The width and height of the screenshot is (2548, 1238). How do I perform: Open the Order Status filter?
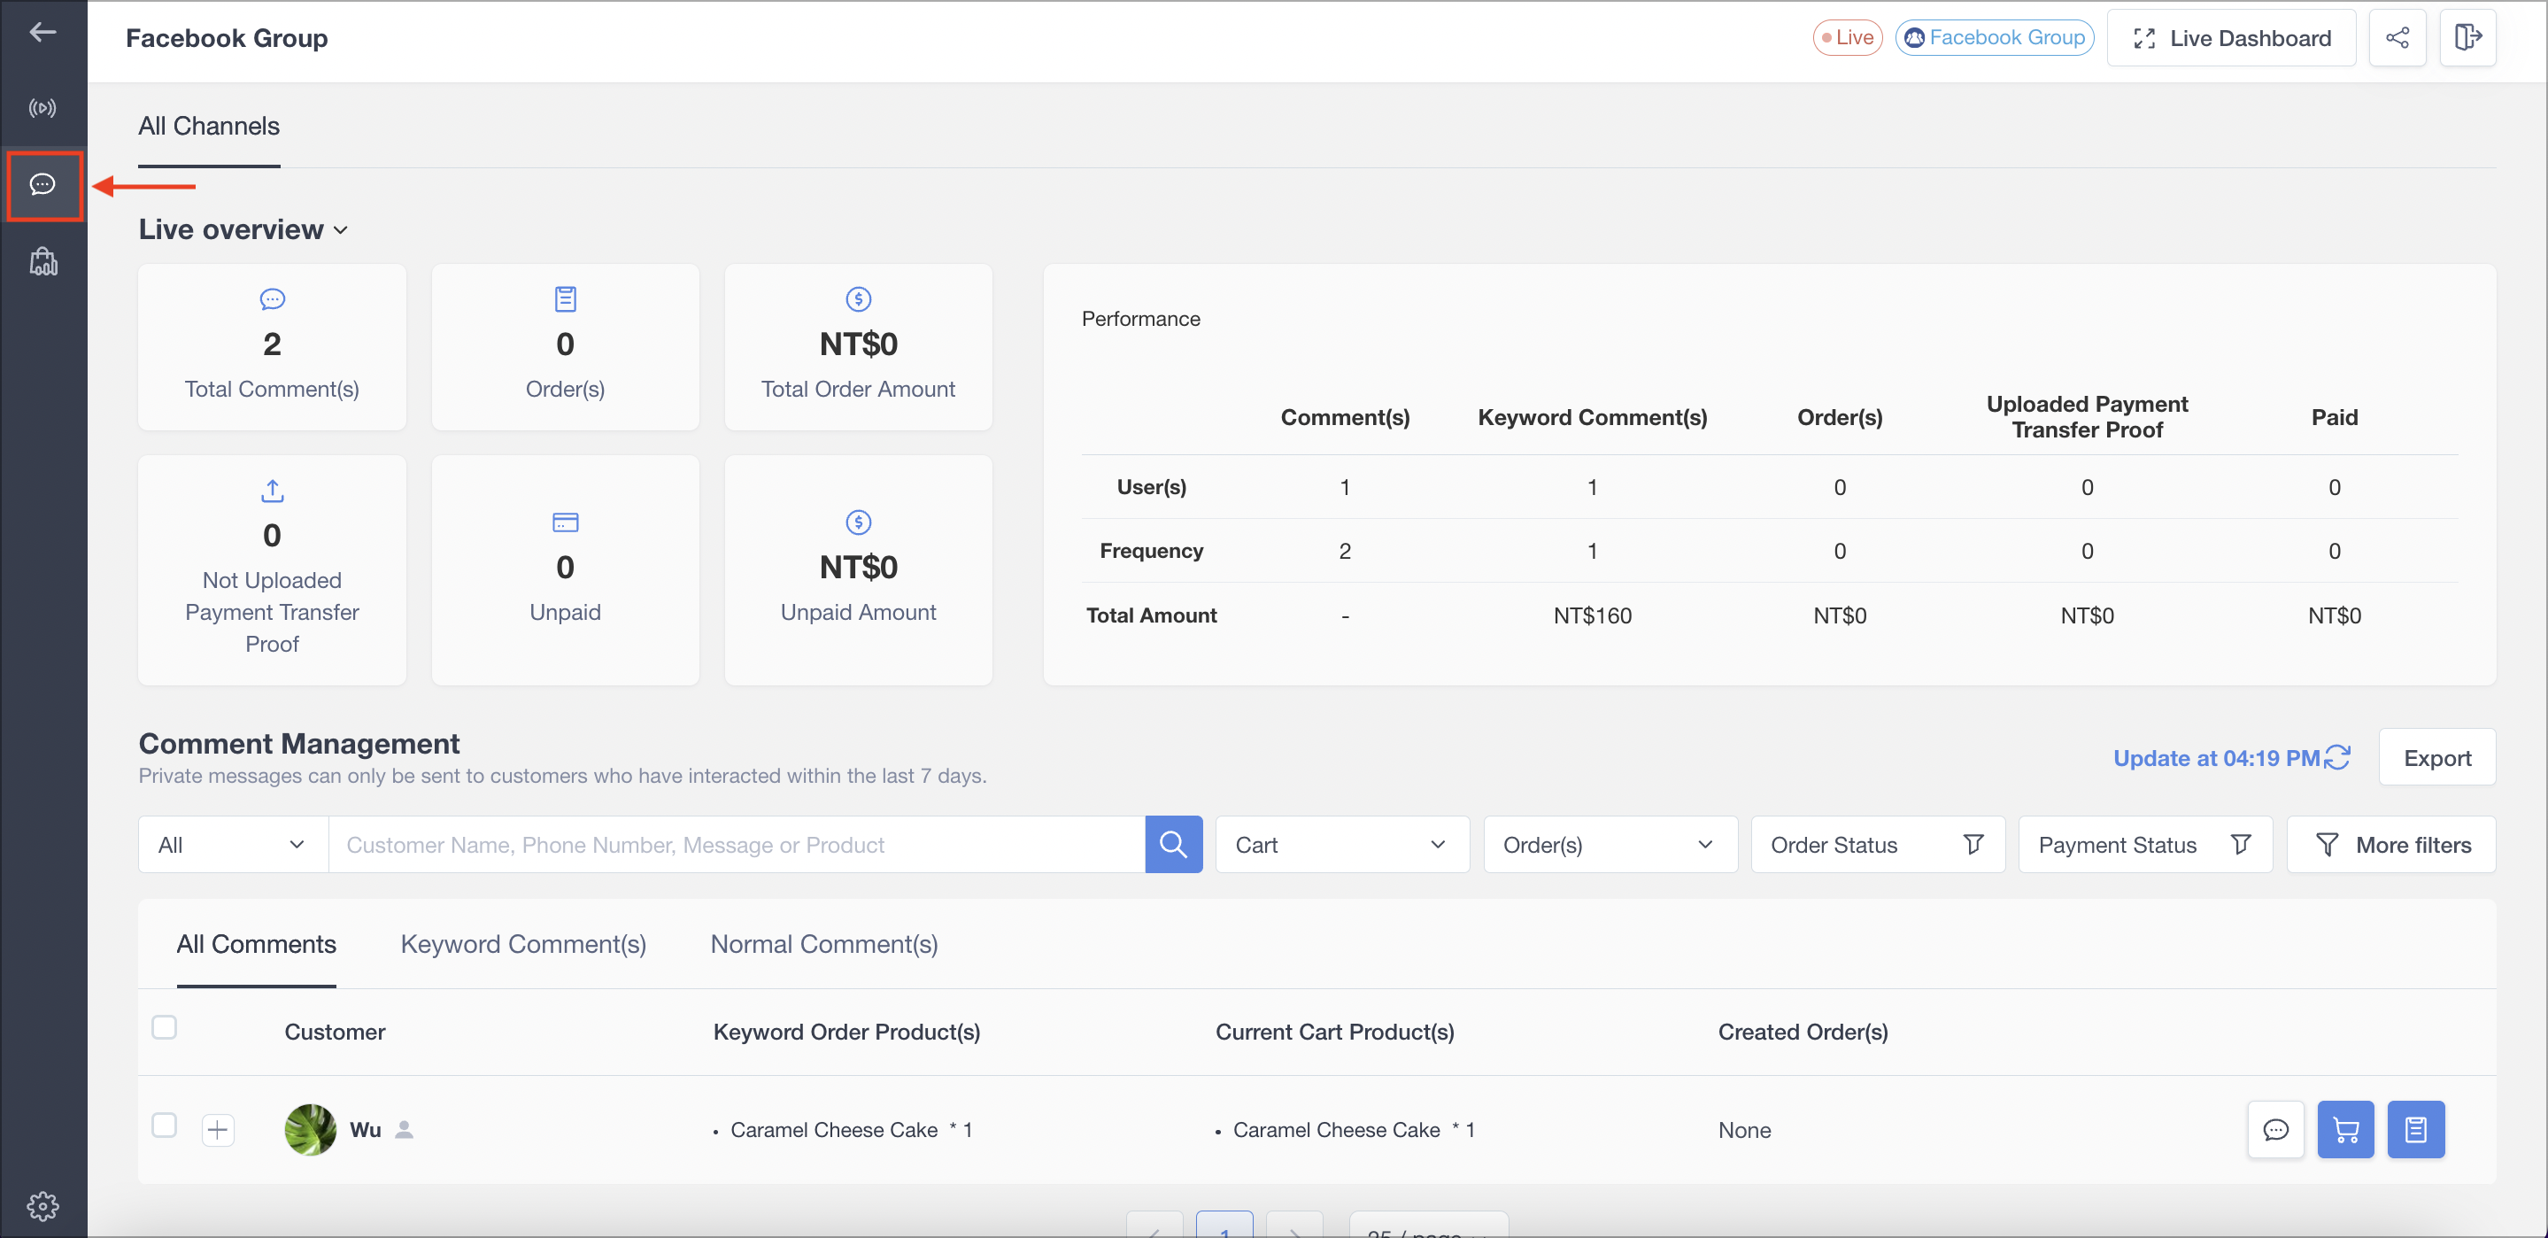(x=1878, y=844)
